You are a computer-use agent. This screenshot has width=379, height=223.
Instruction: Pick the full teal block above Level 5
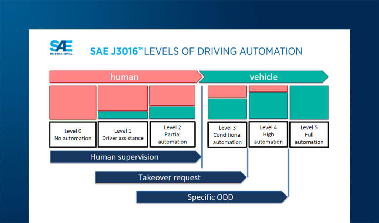(x=309, y=102)
